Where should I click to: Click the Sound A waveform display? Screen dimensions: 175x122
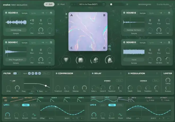[16, 22]
